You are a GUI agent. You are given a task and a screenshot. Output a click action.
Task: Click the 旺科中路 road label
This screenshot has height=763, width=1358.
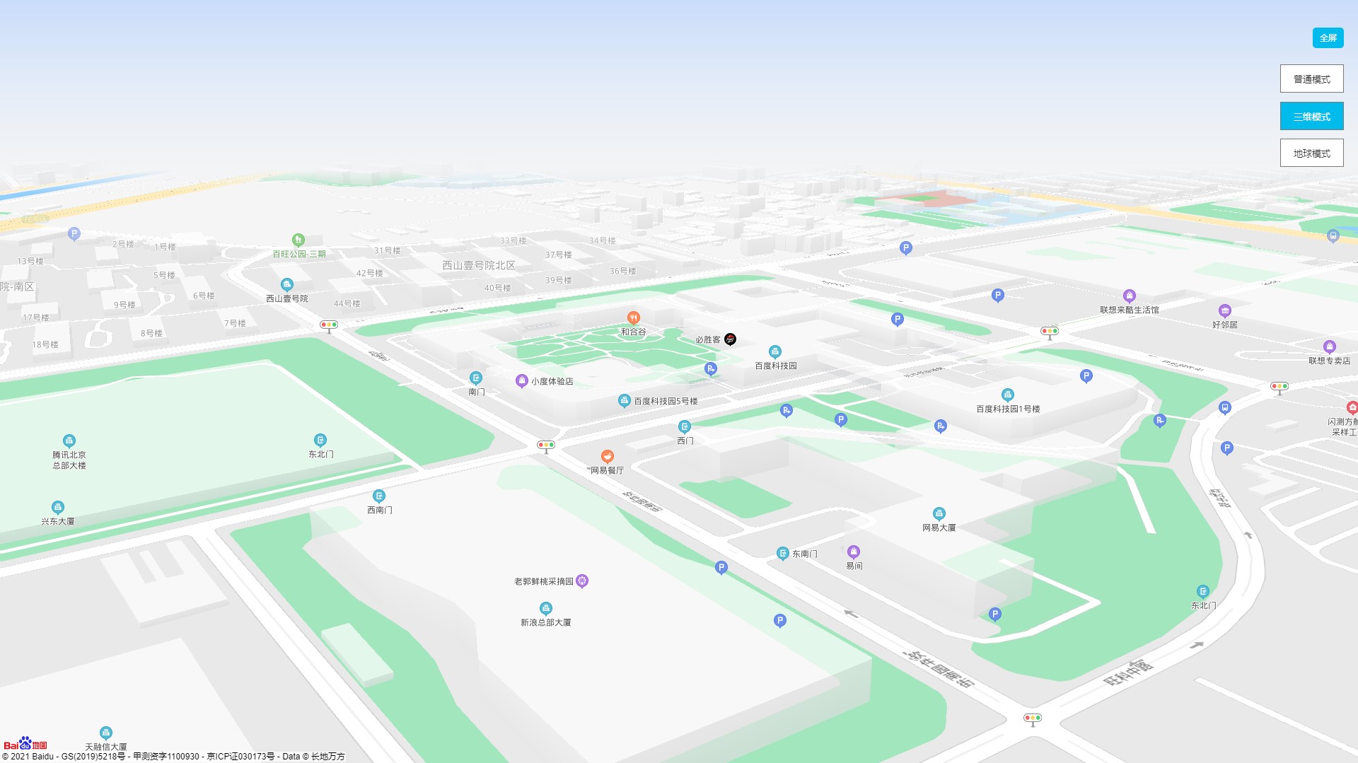[1128, 672]
